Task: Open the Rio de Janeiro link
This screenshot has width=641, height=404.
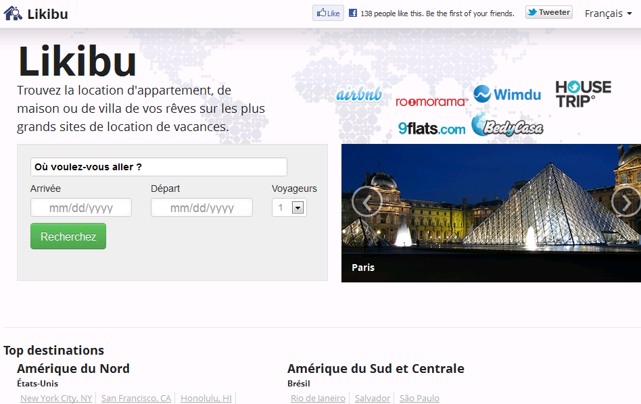Action: [318, 398]
